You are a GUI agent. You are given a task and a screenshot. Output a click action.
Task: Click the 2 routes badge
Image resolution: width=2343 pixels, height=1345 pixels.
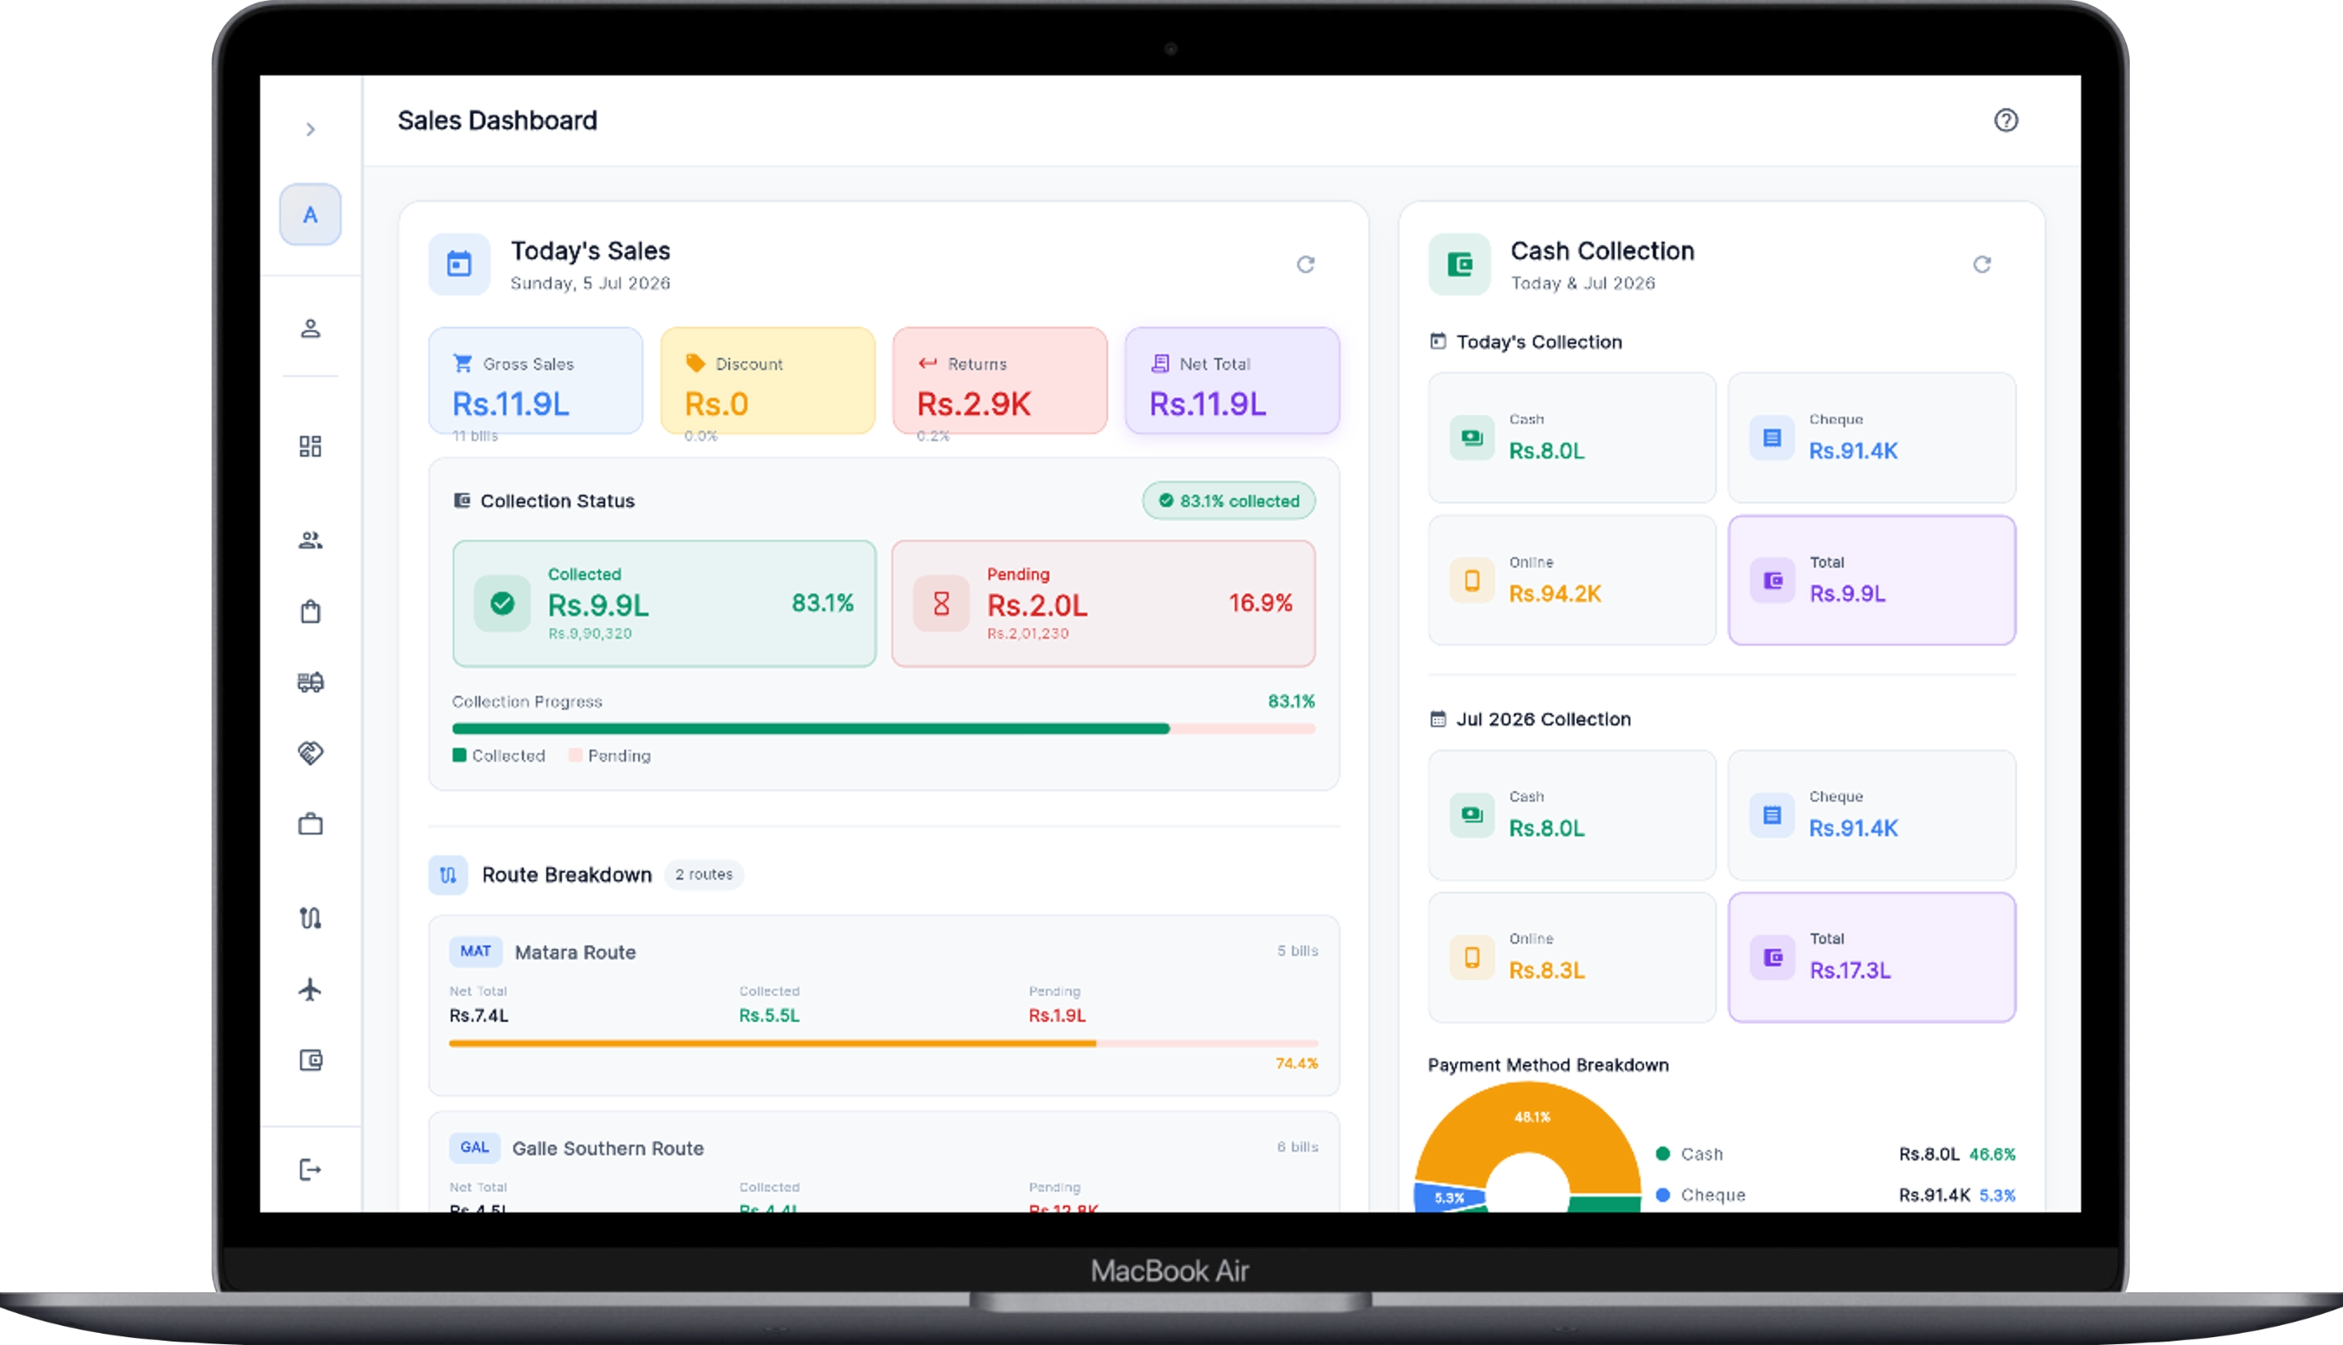point(704,874)
